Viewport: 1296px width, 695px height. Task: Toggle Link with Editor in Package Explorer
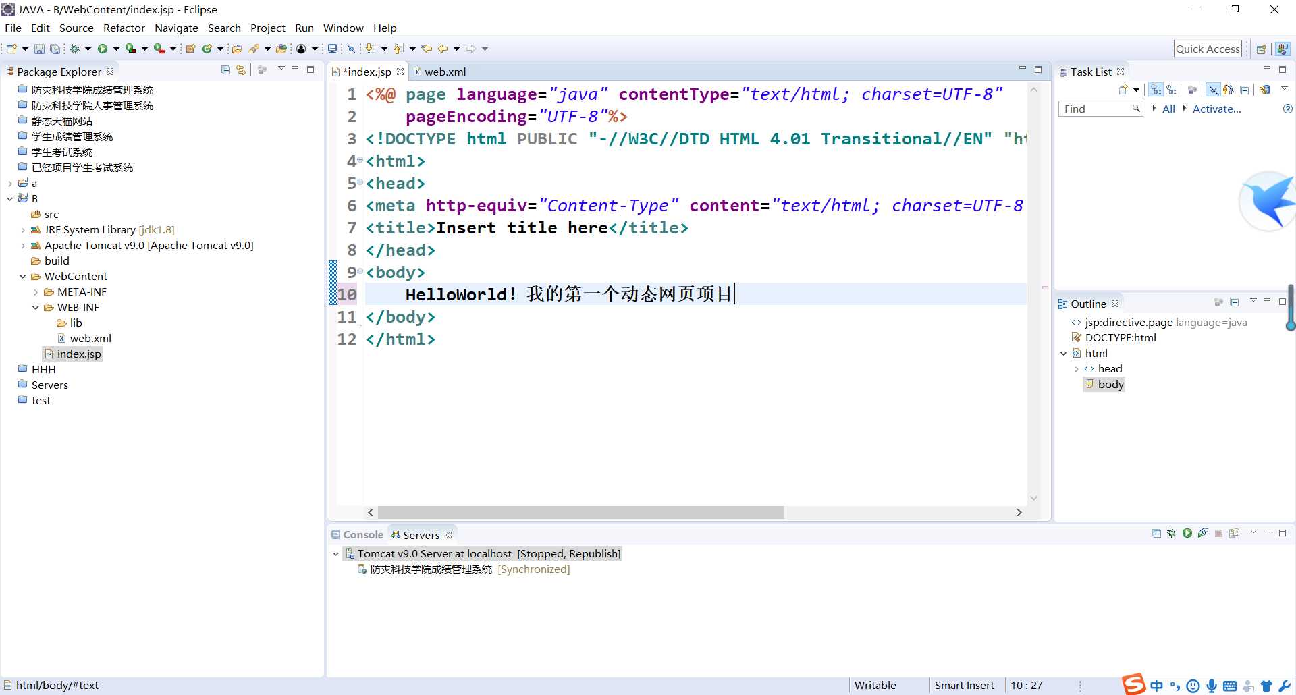pos(241,70)
